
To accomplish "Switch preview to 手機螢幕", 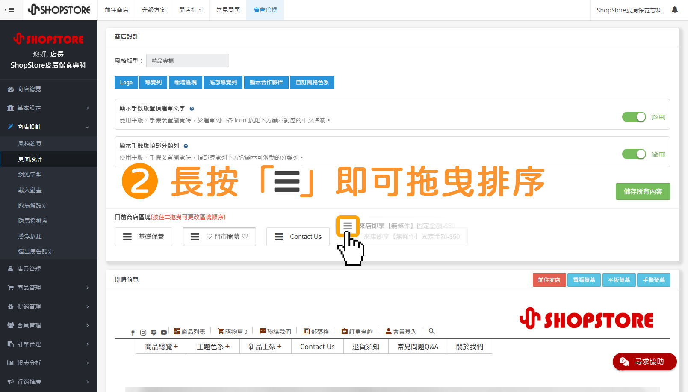I will point(654,280).
